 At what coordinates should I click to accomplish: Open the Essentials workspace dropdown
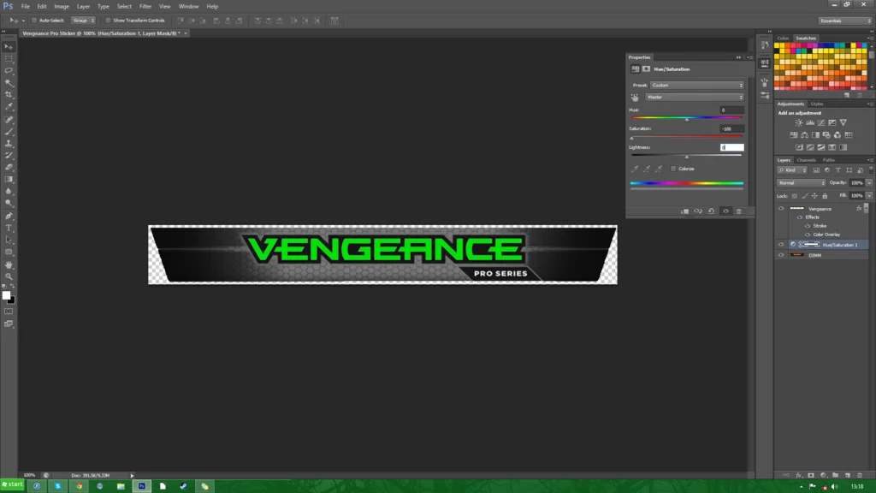pos(845,21)
